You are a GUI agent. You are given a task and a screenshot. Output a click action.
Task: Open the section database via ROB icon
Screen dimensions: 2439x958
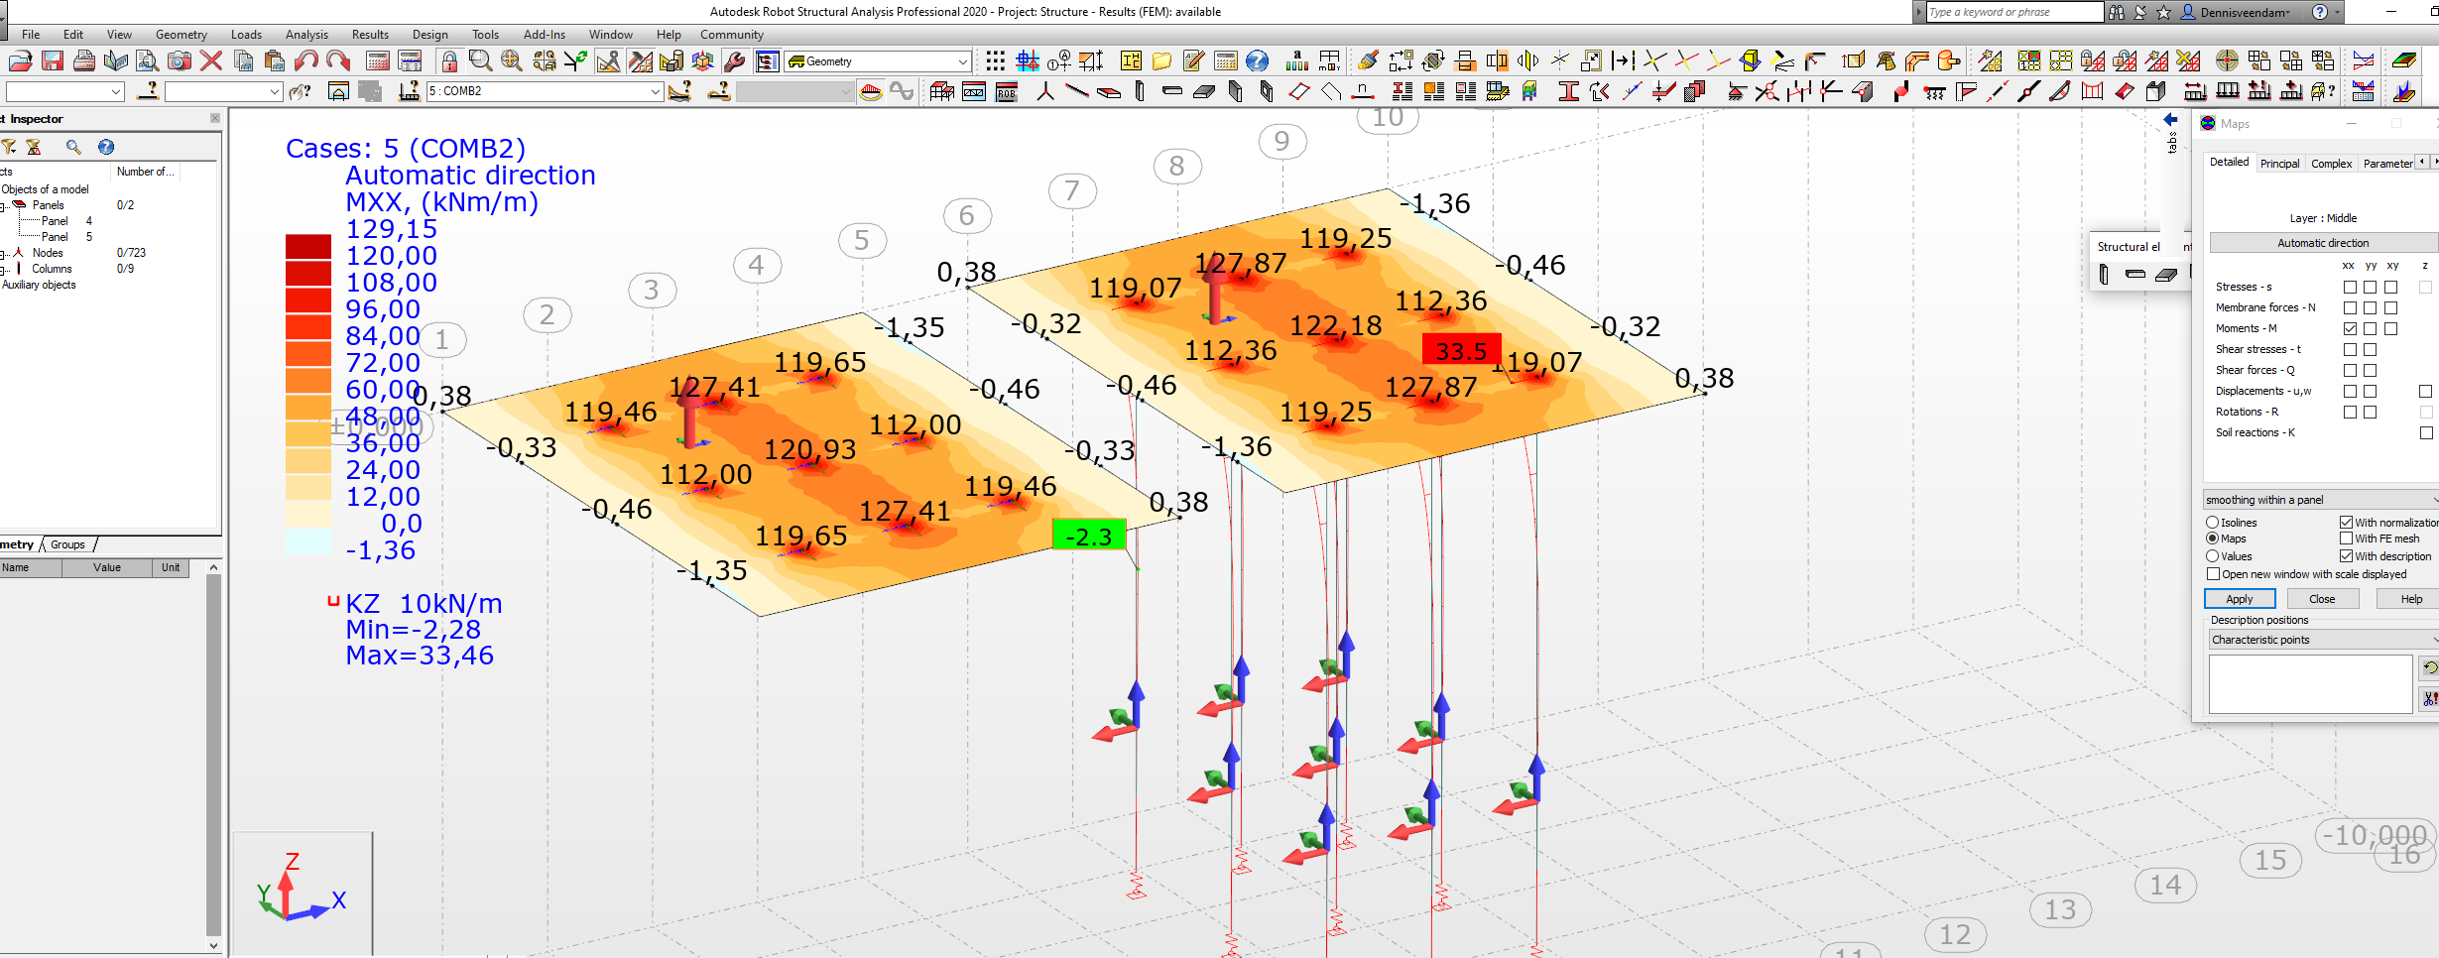coord(1007,91)
